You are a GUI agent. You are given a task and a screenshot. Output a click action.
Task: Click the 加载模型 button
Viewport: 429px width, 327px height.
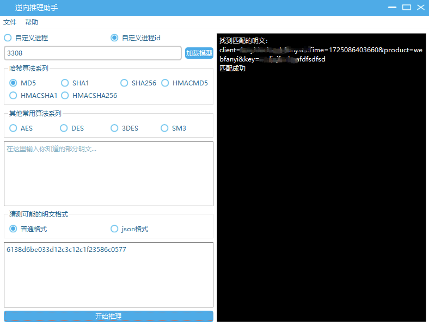(x=199, y=53)
